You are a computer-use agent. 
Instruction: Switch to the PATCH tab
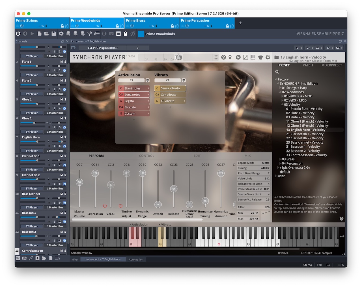tap(308, 65)
